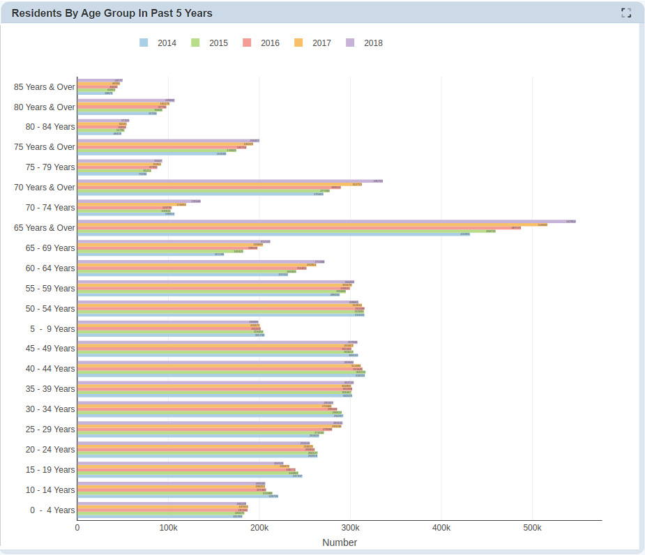Screen dimensions: 645x555
Task: Click the red 2016 legend swatch
Action: [x=247, y=43]
